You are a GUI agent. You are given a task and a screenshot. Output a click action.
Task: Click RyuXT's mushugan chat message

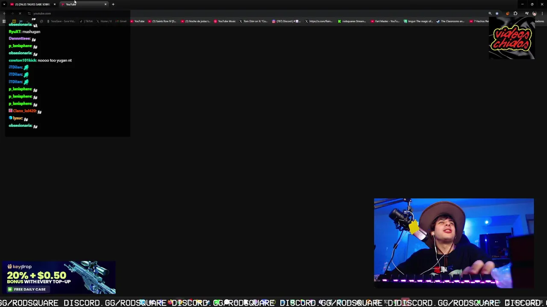coord(24,32)
